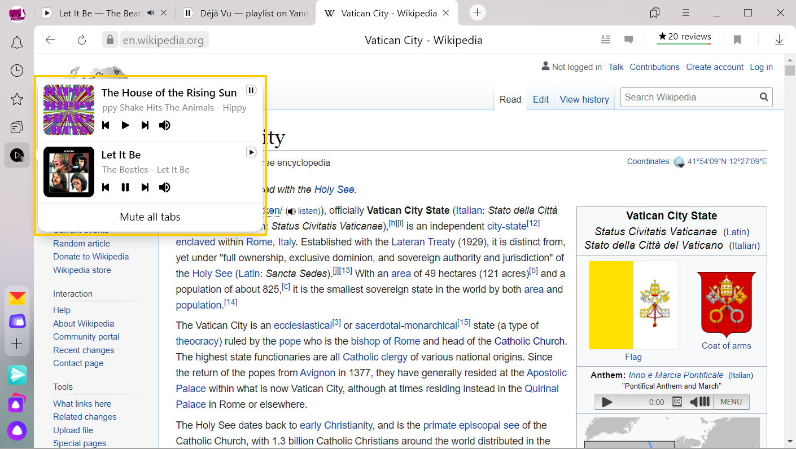This screenshot has height=449, width=796.
Task: Open Hippy Shake Hits album cover
Action: [x=69, y=110]
